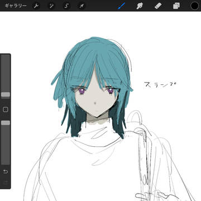Open the Actions wrench menu
Screen dimensions: 201x201
click(36, 6)
